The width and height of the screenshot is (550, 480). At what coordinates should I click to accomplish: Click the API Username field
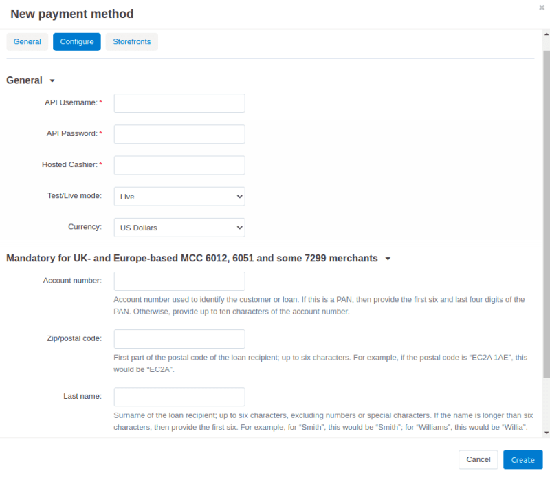click(x=179, y=103)
